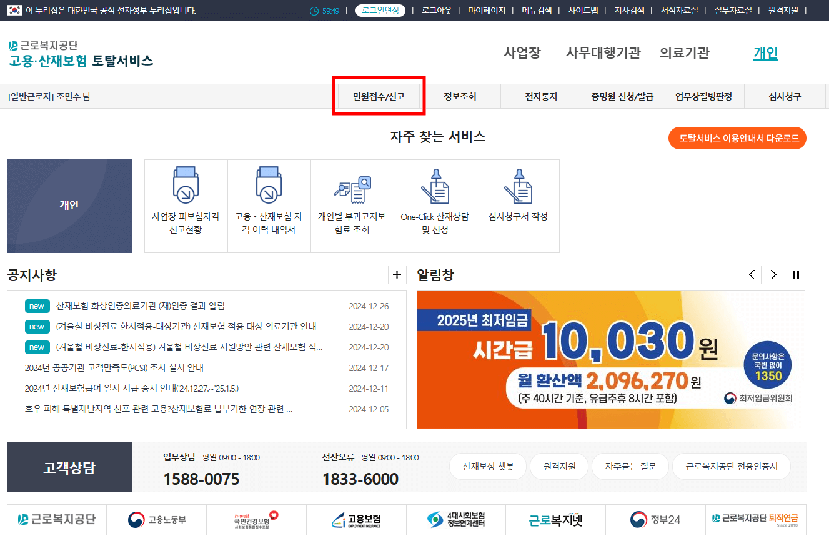Click the 국민건강보험 footer logo

[256, 519]
